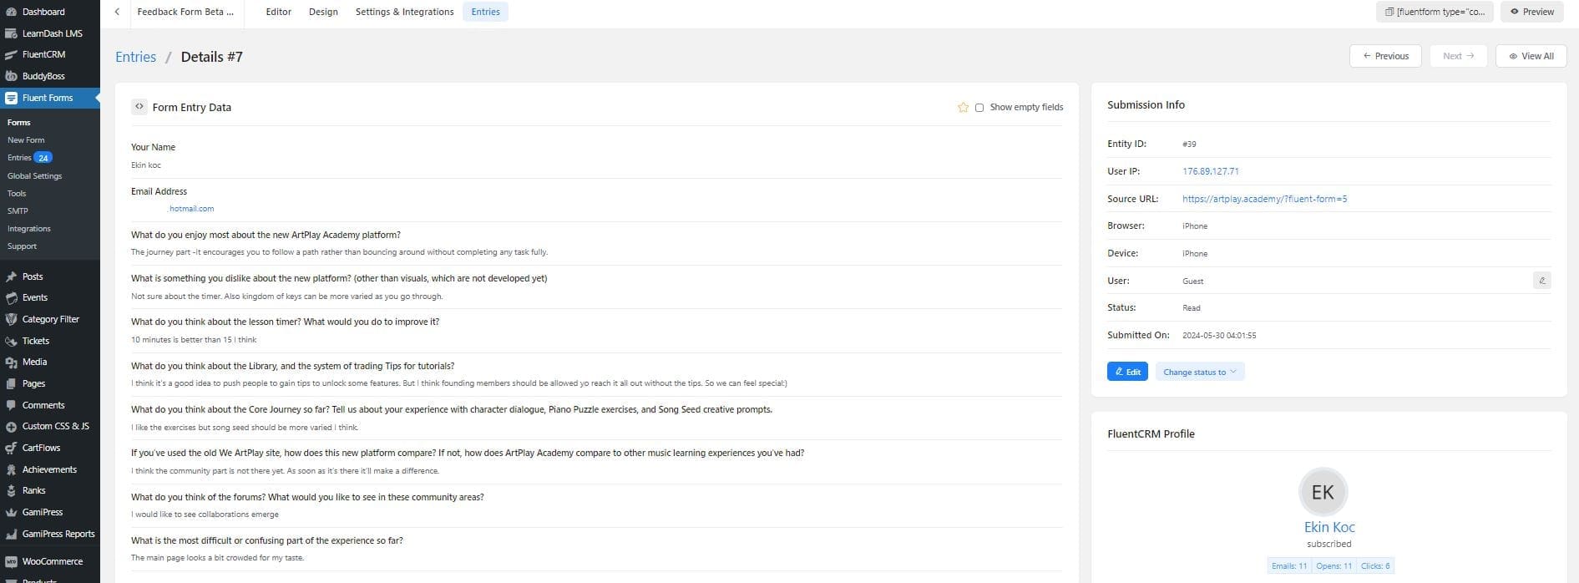
Task: Open Settings & Integrations tab
Action: tap(404, 12)
